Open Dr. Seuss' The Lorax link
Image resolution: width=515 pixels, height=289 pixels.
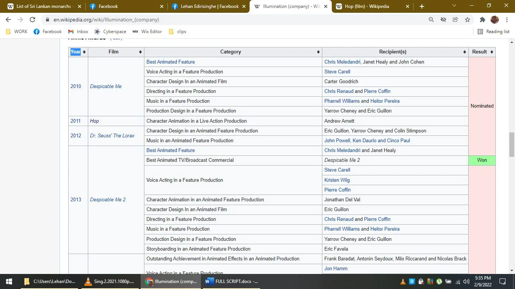pos(112,136)
